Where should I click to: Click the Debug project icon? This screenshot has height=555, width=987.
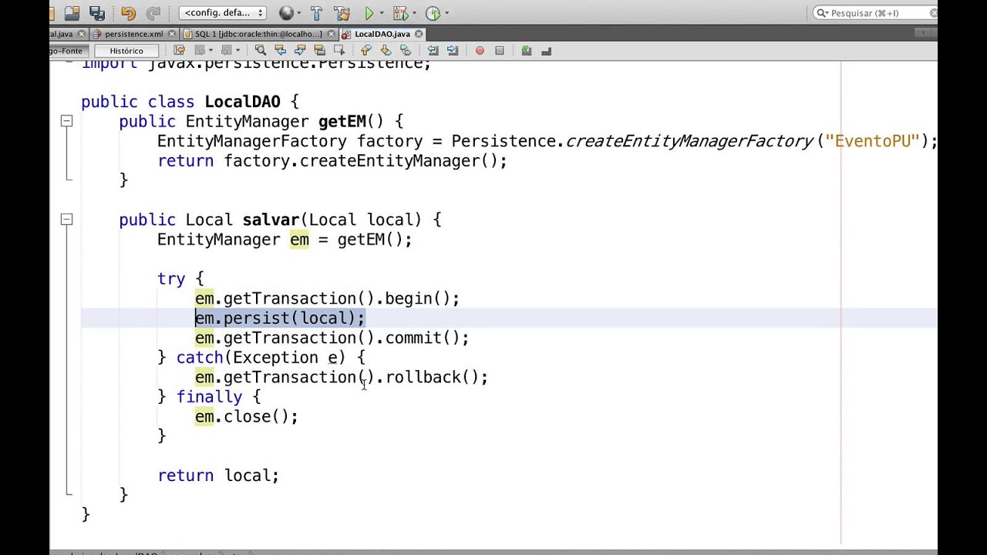(399, 12)
